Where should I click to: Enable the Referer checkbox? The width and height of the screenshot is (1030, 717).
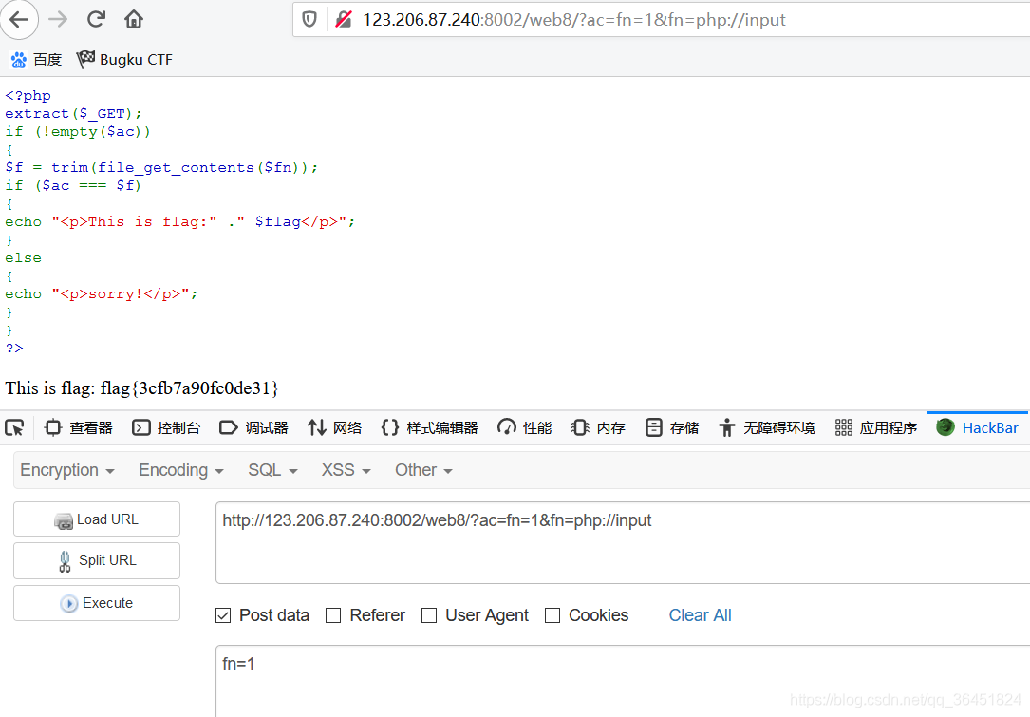point(334,615)
